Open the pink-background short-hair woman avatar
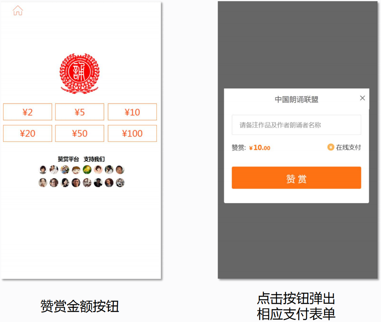The width and height of the screenshot is (381, 322). click(98, 170)
